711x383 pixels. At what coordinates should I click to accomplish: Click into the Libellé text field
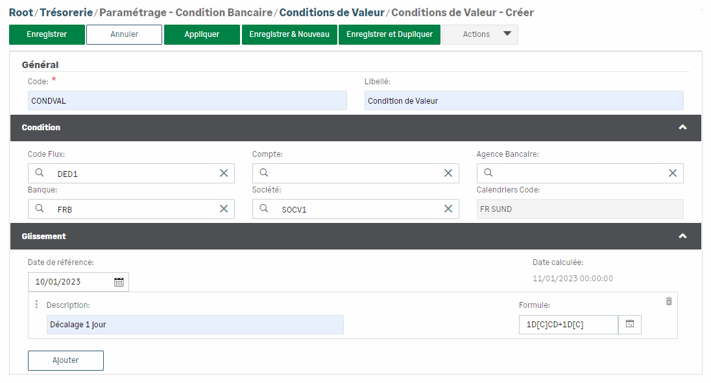tap(524, 100)
